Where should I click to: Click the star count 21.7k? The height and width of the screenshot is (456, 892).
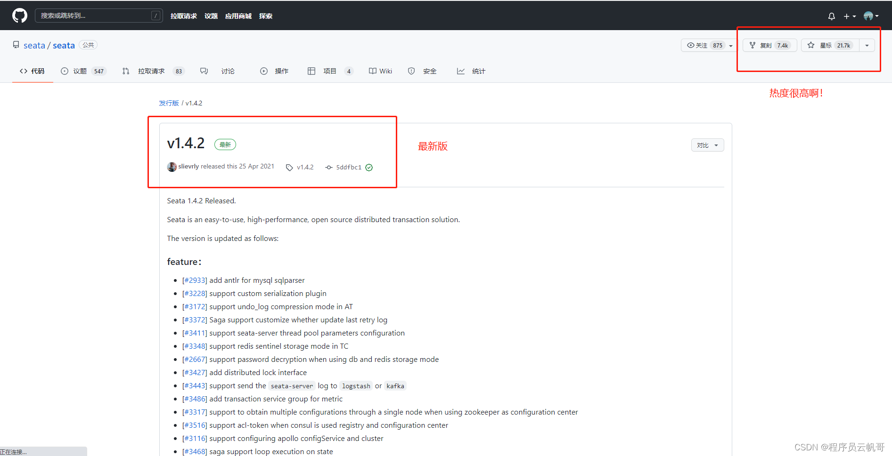[843, 46]
